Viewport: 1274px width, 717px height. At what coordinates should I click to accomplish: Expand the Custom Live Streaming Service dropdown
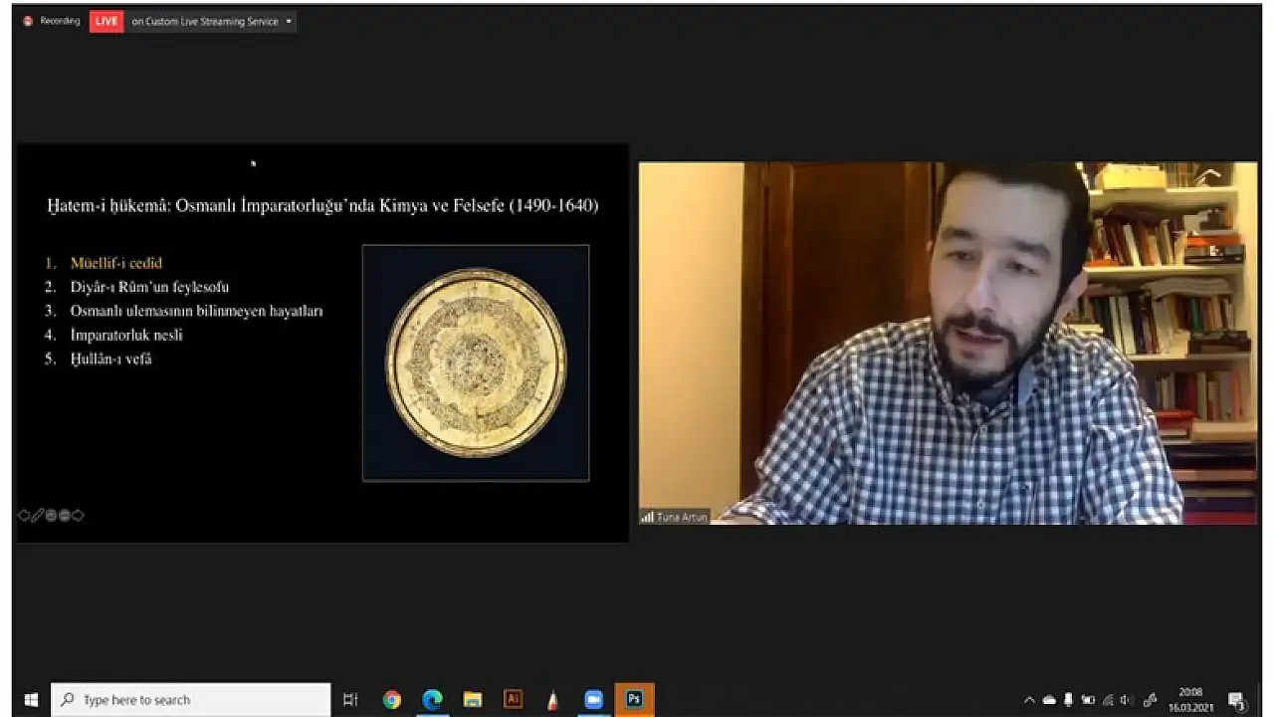pyautogui.click(x=289, y=21)
